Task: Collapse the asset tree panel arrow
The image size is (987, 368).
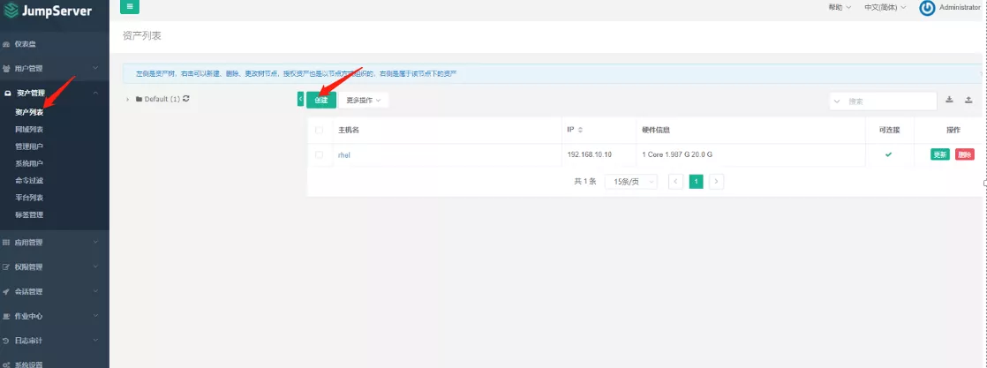Action: click(300, 100)
